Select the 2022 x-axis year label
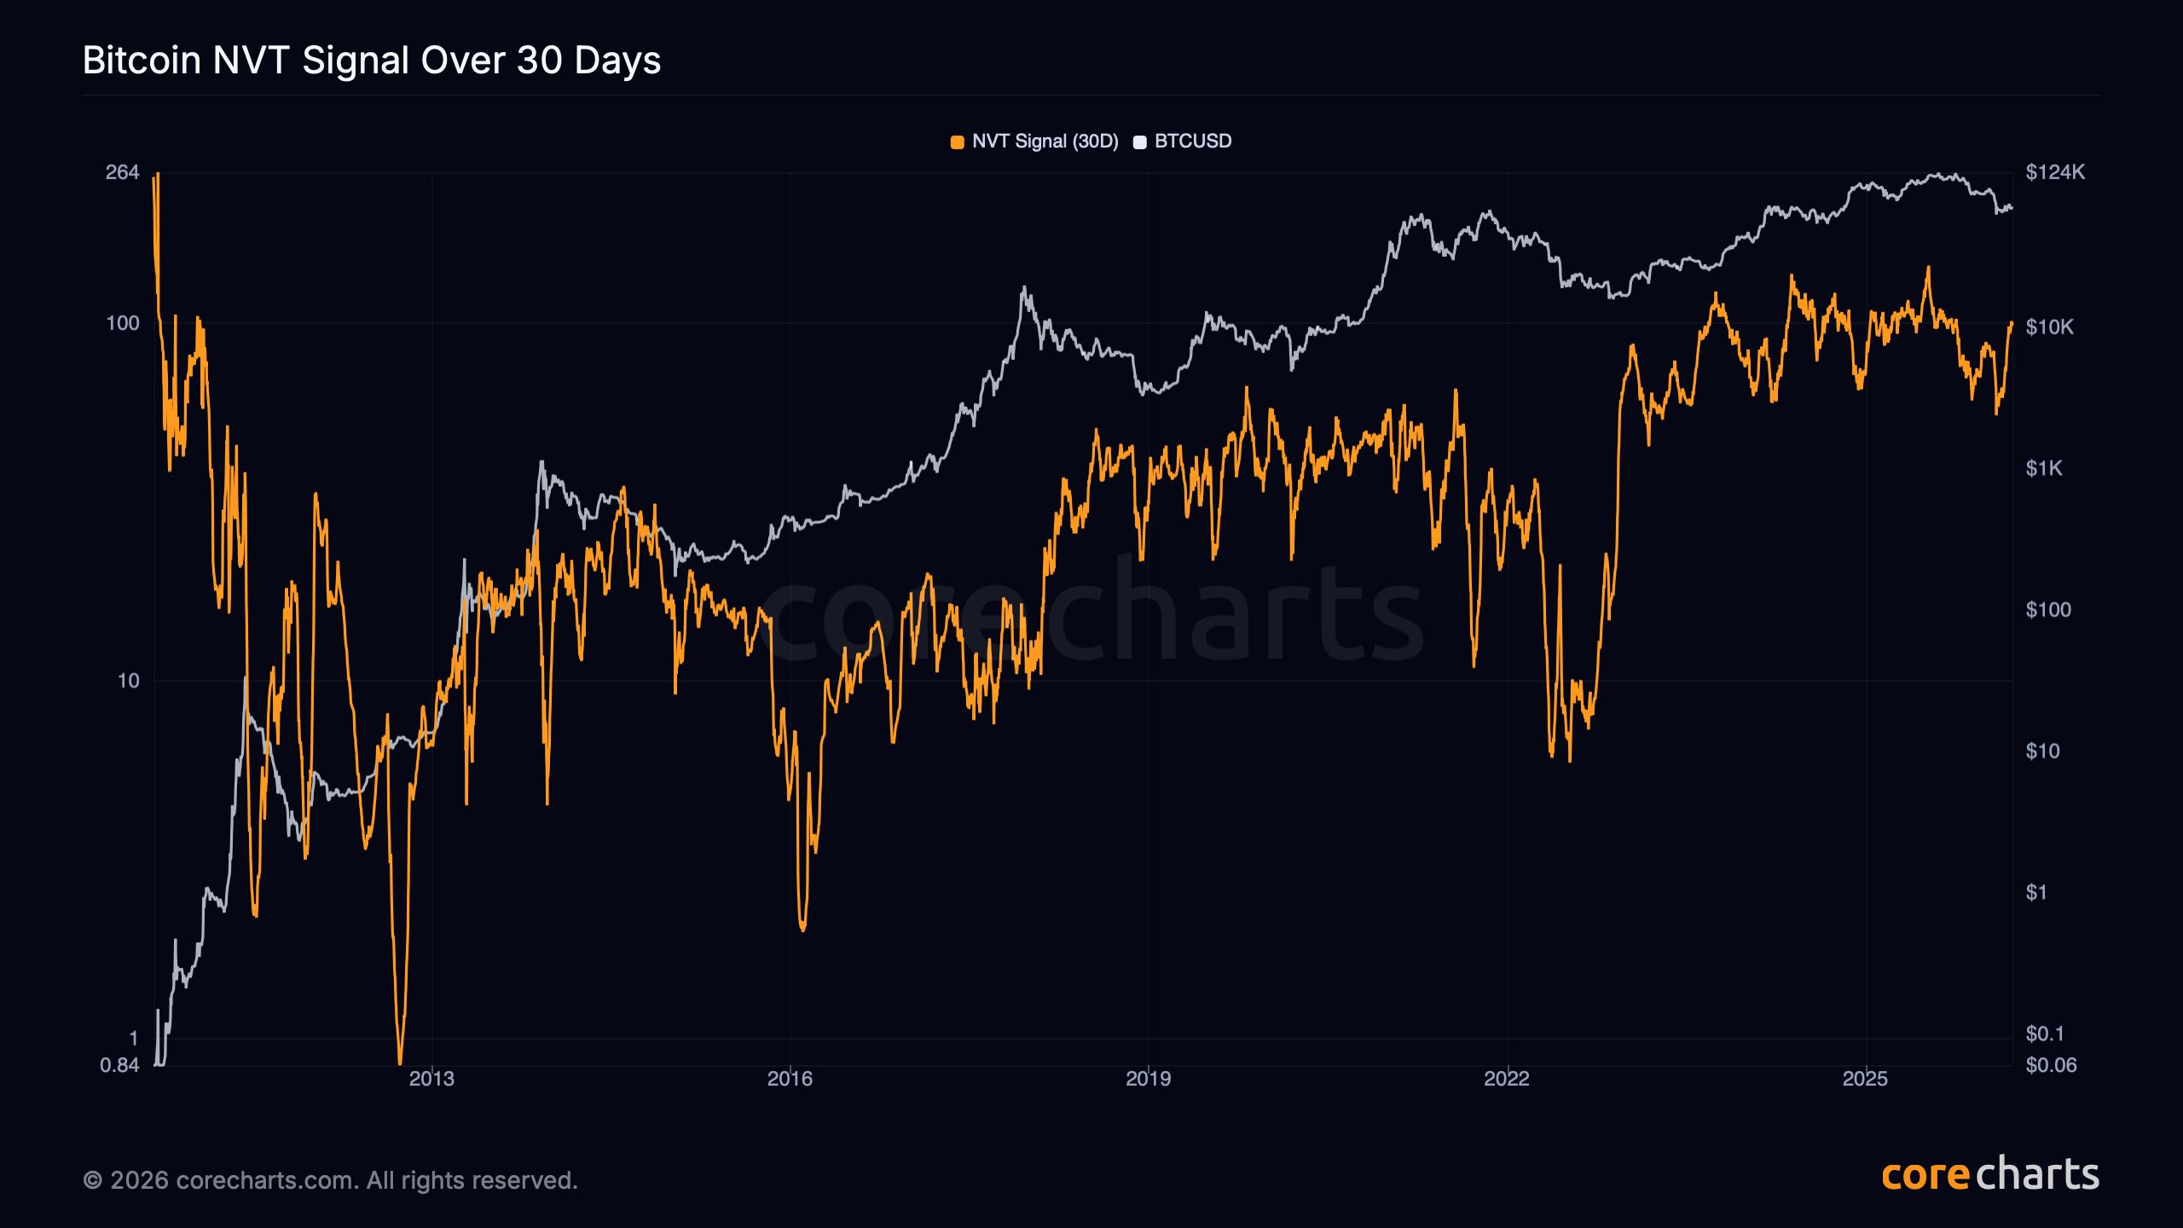2183x1228 pixels. (x=1507, y=1079)
